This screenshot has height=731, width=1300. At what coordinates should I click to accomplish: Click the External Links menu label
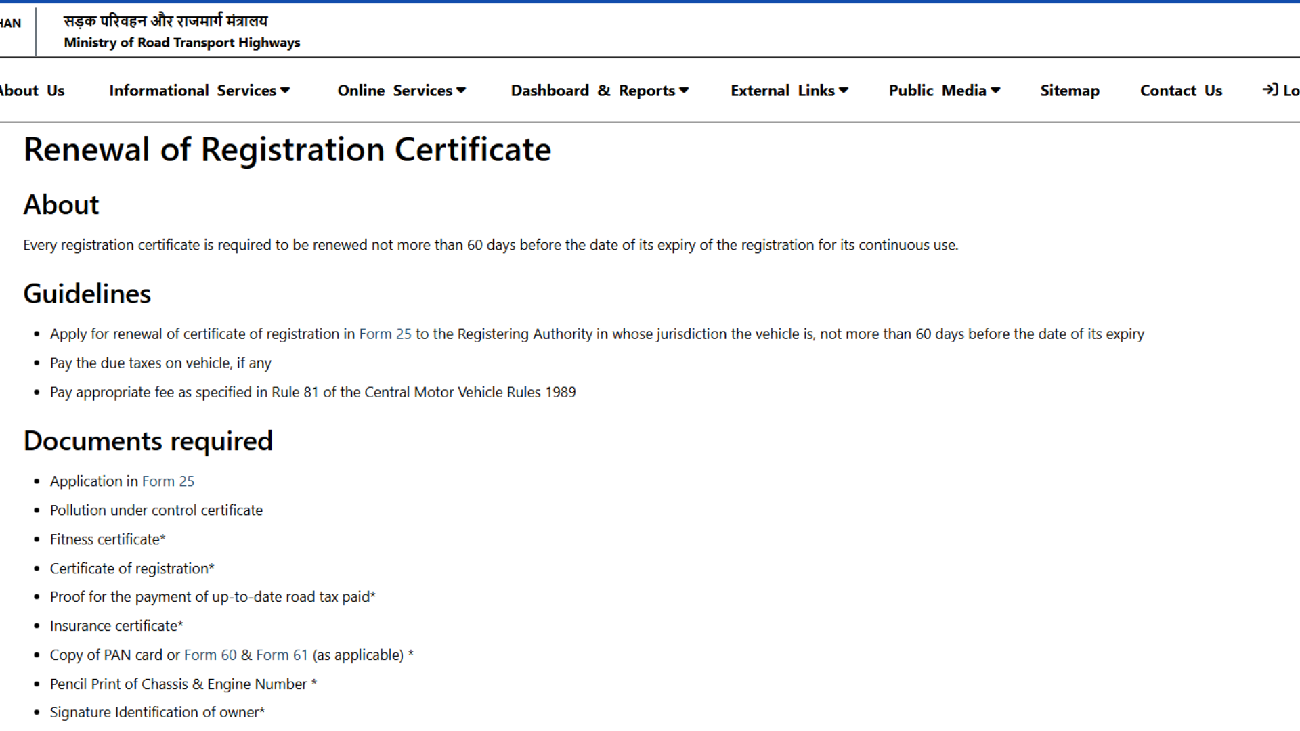[x=782, y=91]
